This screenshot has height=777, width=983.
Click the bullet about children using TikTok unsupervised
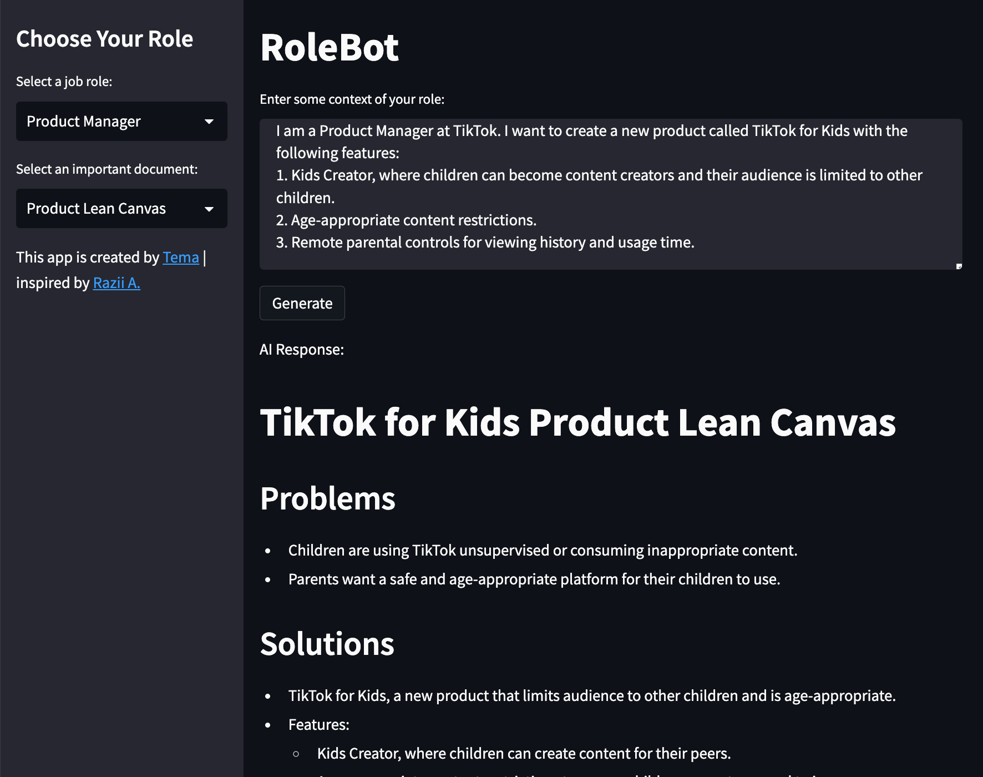543,551
